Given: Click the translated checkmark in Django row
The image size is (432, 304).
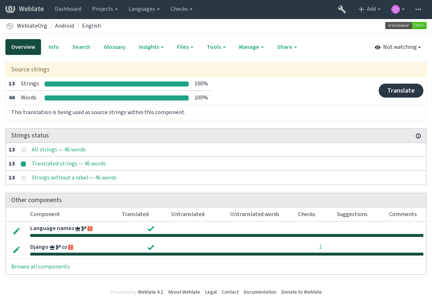Looking at the screenshot, I should [151, 247].
